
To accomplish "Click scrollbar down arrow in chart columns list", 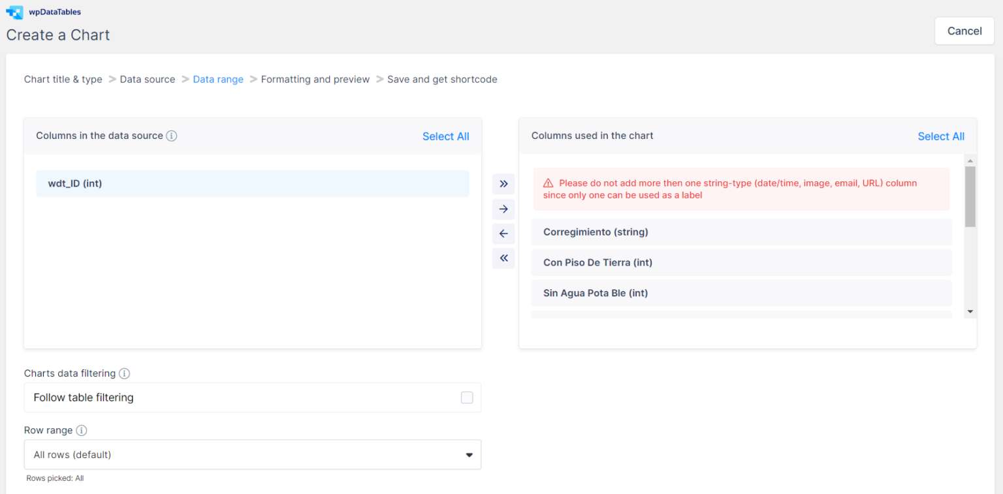I will click(970, 312).
